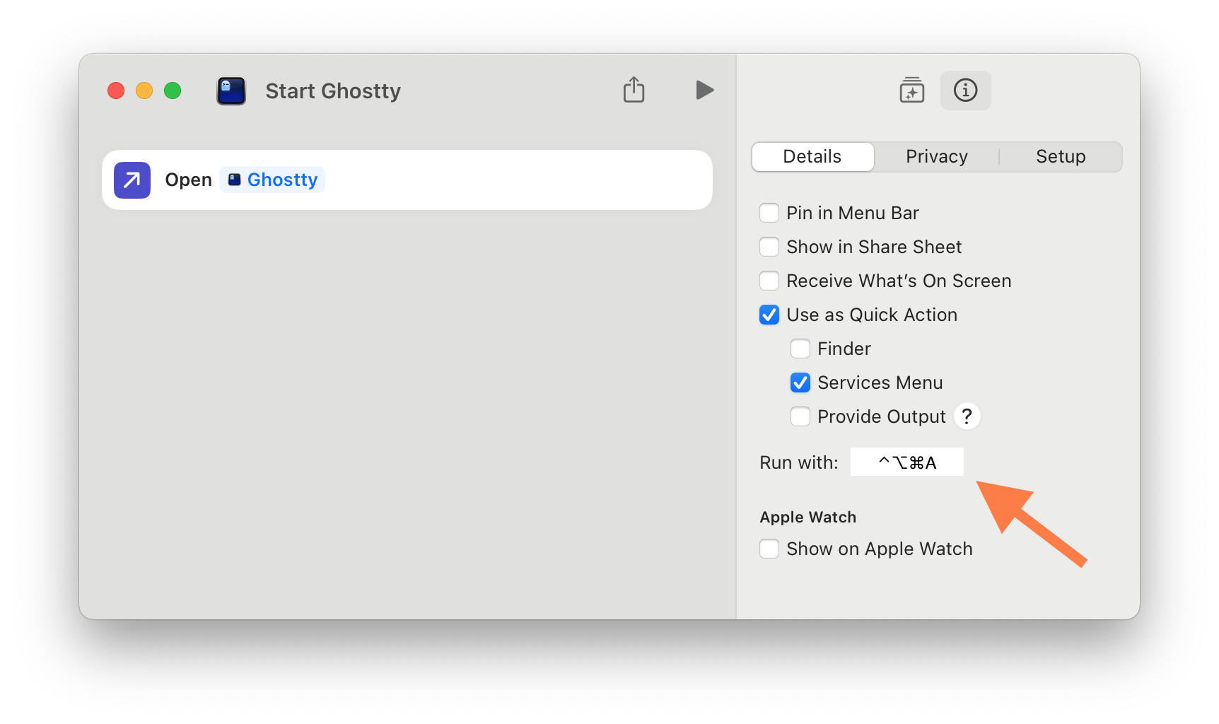1219x724 pixels.
Task: Click the Open word in action row
Action: [188, 180]
